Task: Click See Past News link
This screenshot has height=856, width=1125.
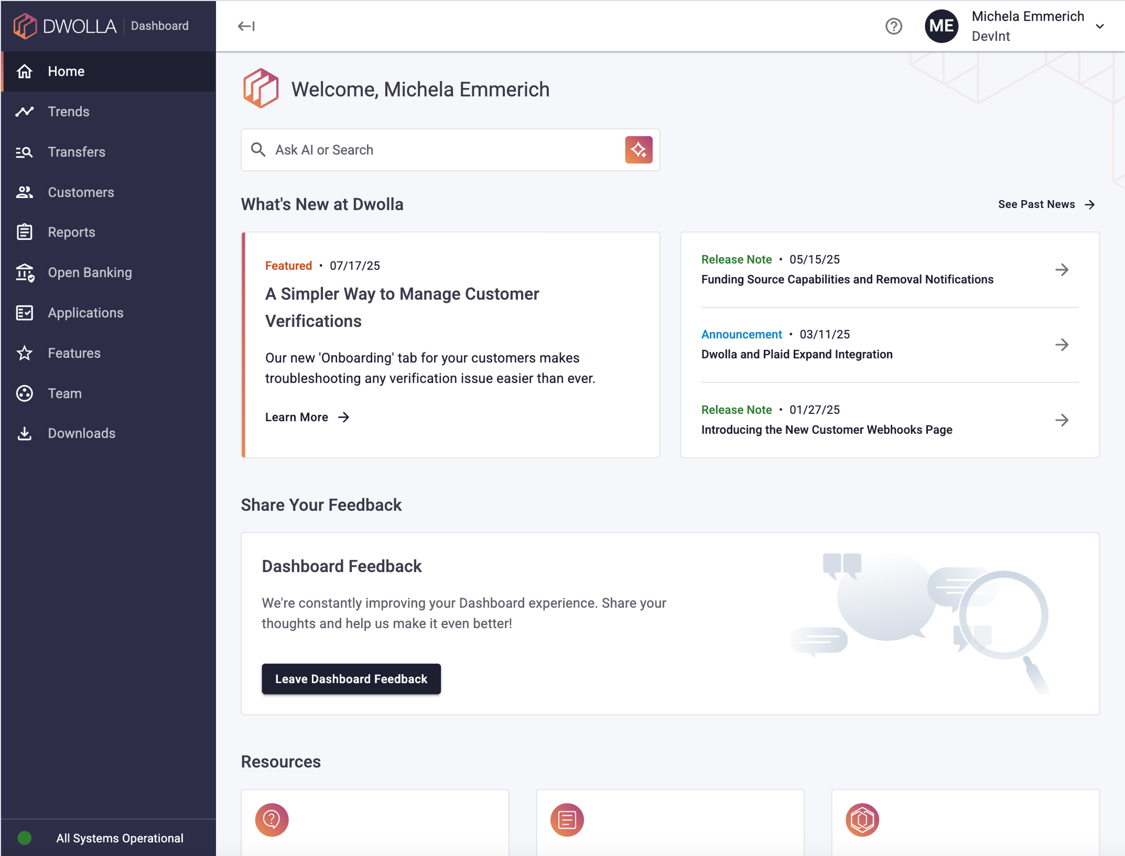Action: click(1046, 204)
